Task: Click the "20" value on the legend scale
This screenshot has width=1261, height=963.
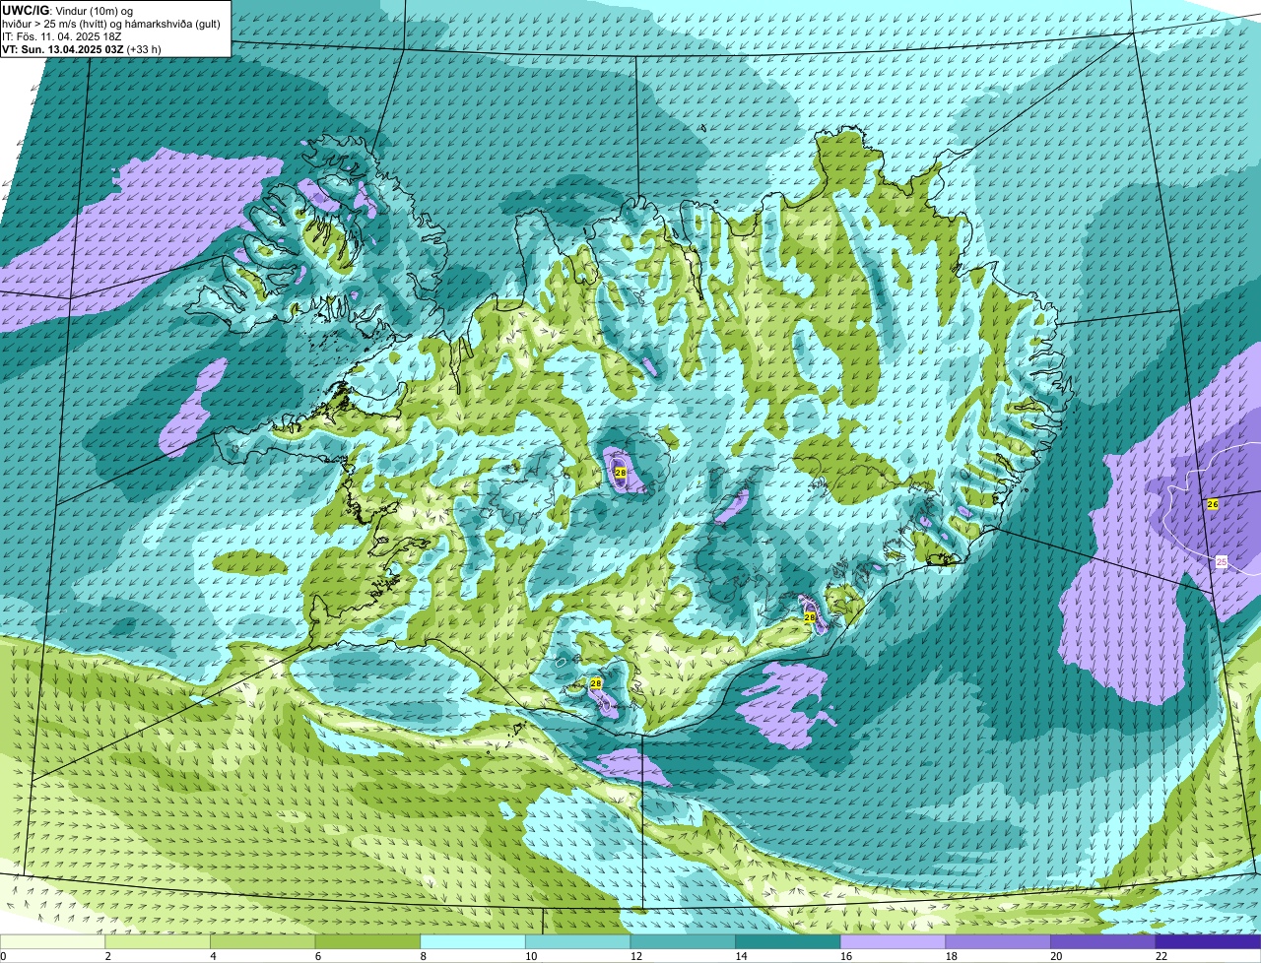Action: point(1056,956)
